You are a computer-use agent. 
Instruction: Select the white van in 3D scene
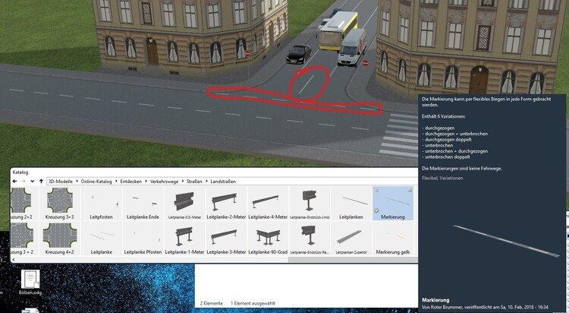tap(352, 47)
